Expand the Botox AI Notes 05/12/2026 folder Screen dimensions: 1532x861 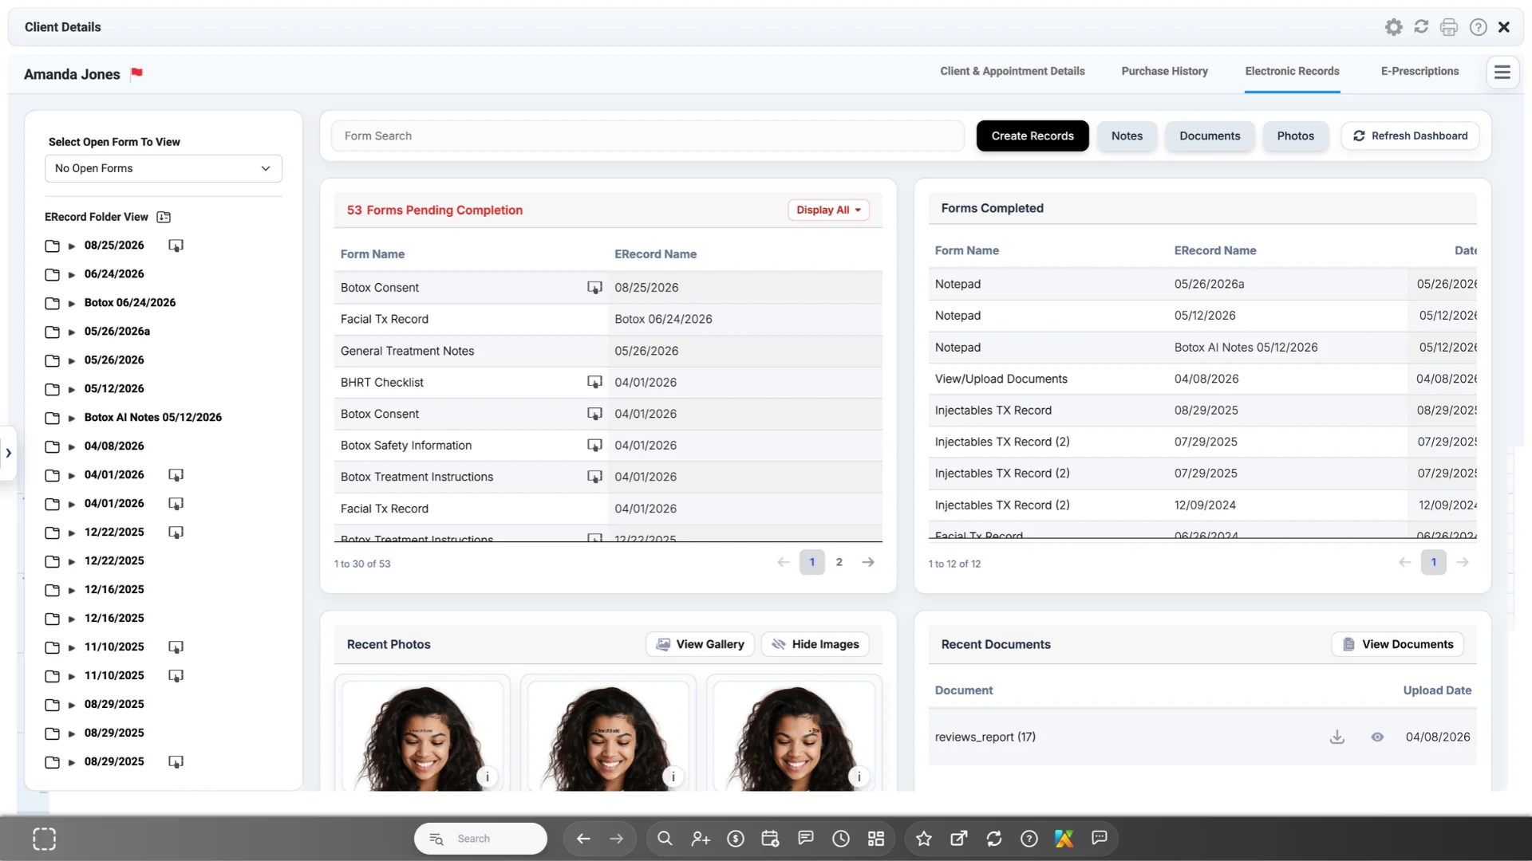coord(72,418)
